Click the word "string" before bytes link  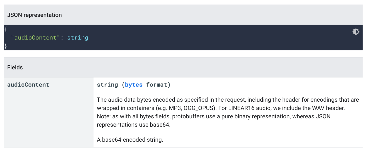107,85
